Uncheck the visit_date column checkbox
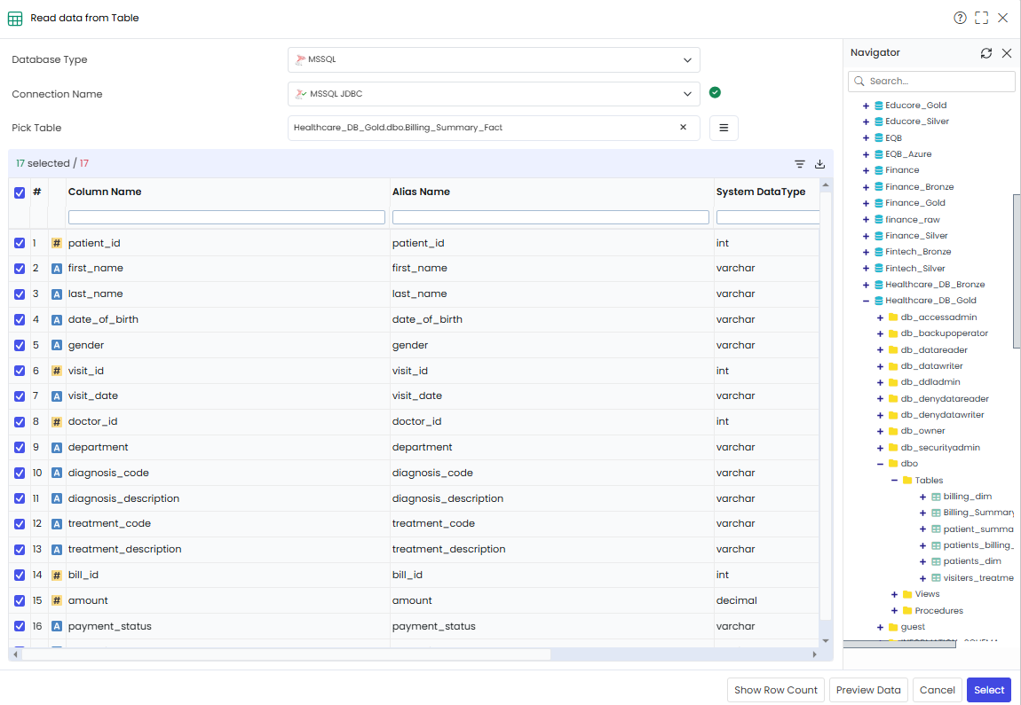This screenshot has height=705, width=1021. coord(20,396)
